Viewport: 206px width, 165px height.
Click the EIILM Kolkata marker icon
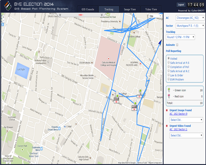92,63
